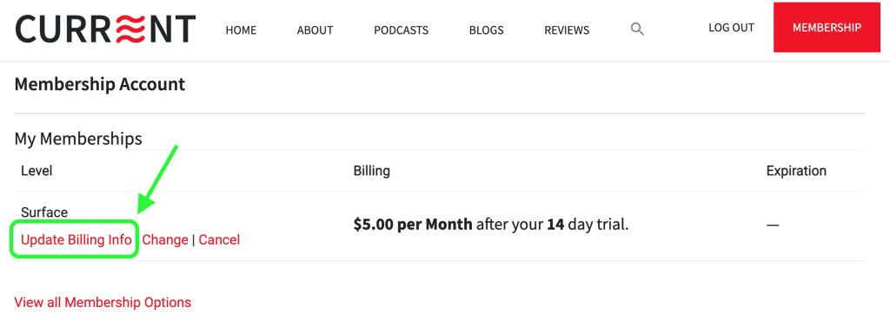
Task: Select the BLOGS navigation item
Action: (x=487, y=30)
